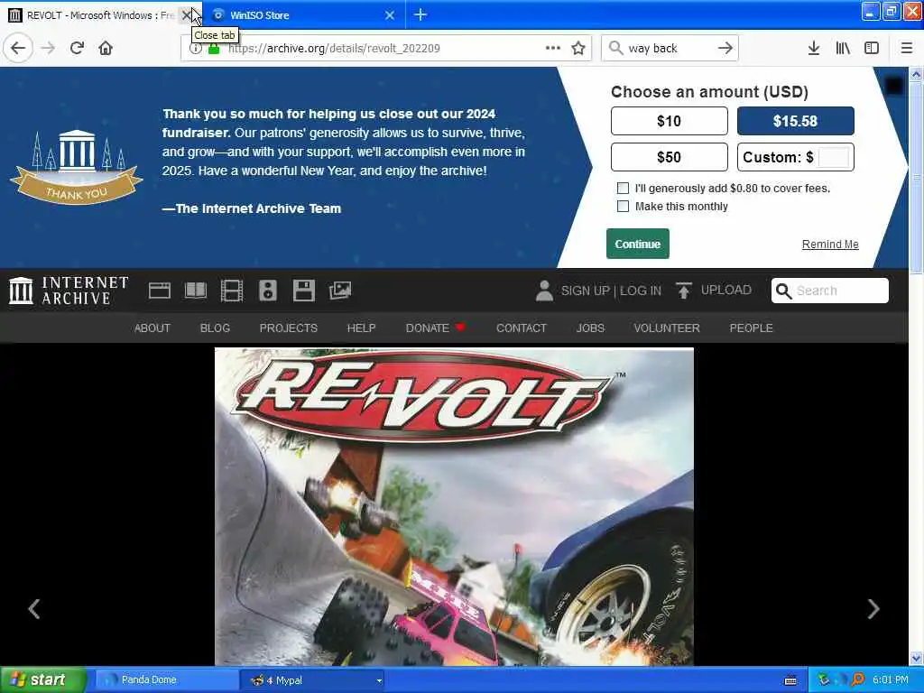
Task: Open the PROJECTS menu item
Action: click(x=288, y=328)
